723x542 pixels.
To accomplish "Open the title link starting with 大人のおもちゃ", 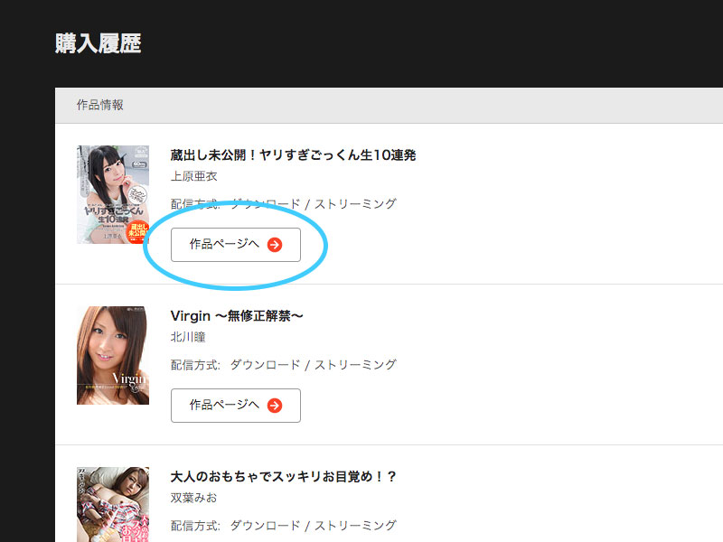I will [x=284, y=477].
